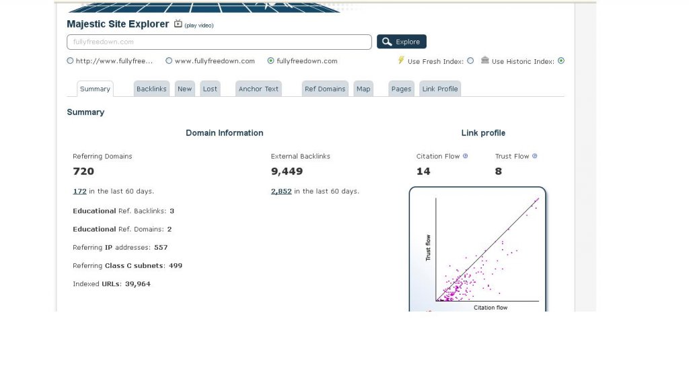The image size is (689, 389).
Task: Open the Pages tab
Action: click(x=401, y=89)
